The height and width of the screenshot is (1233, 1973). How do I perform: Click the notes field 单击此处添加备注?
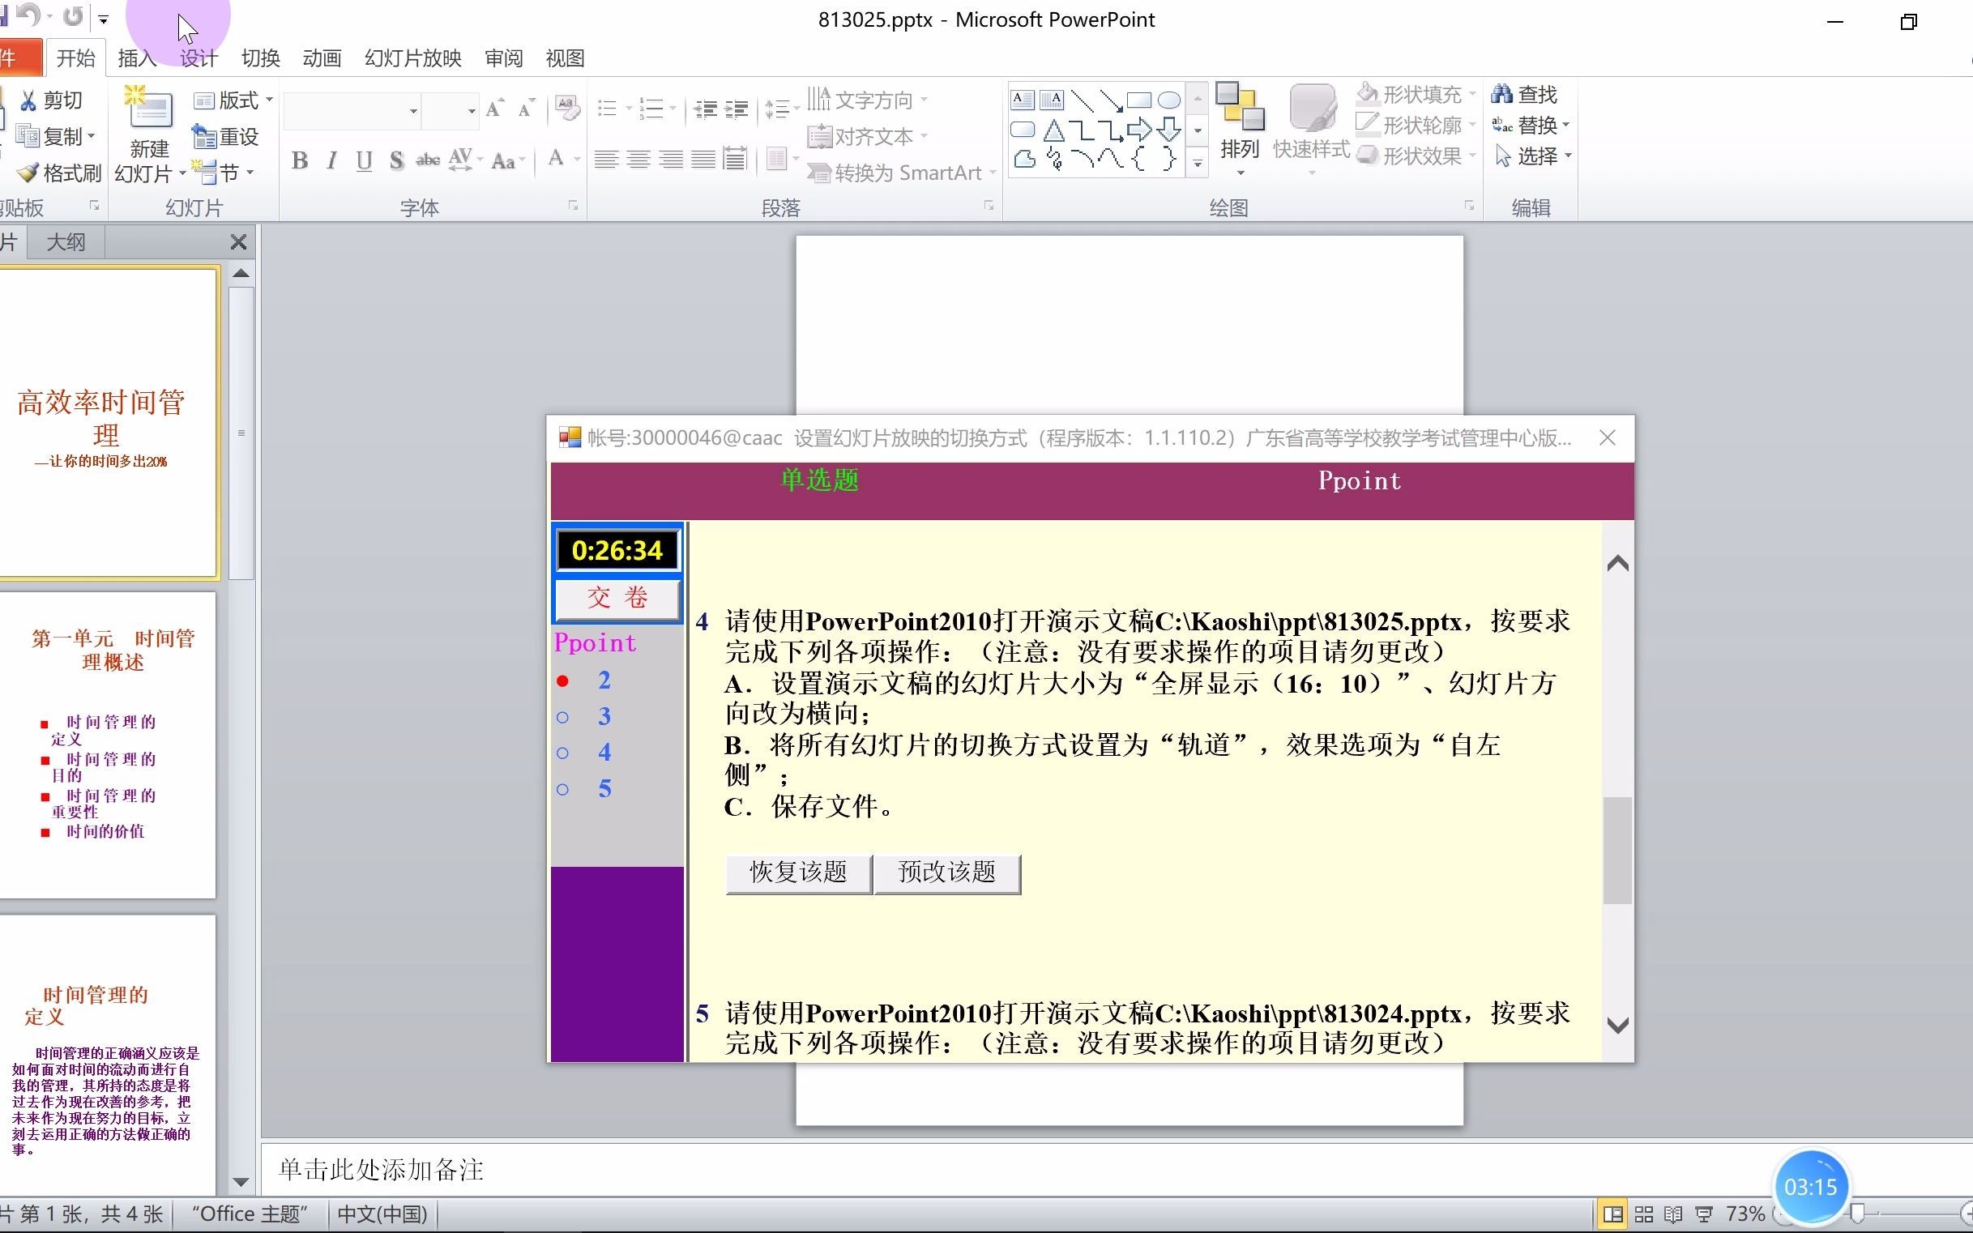pos(1116,1169)
